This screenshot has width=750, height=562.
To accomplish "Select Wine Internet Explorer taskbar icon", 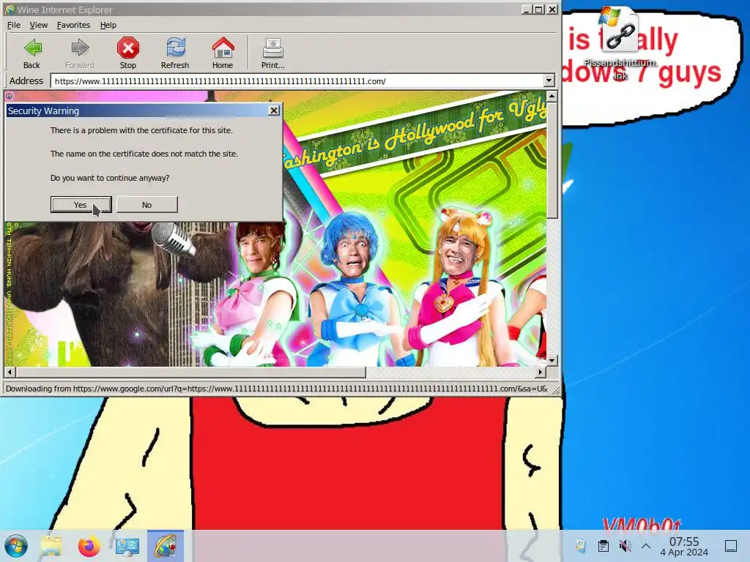I will tap(166, 546).
